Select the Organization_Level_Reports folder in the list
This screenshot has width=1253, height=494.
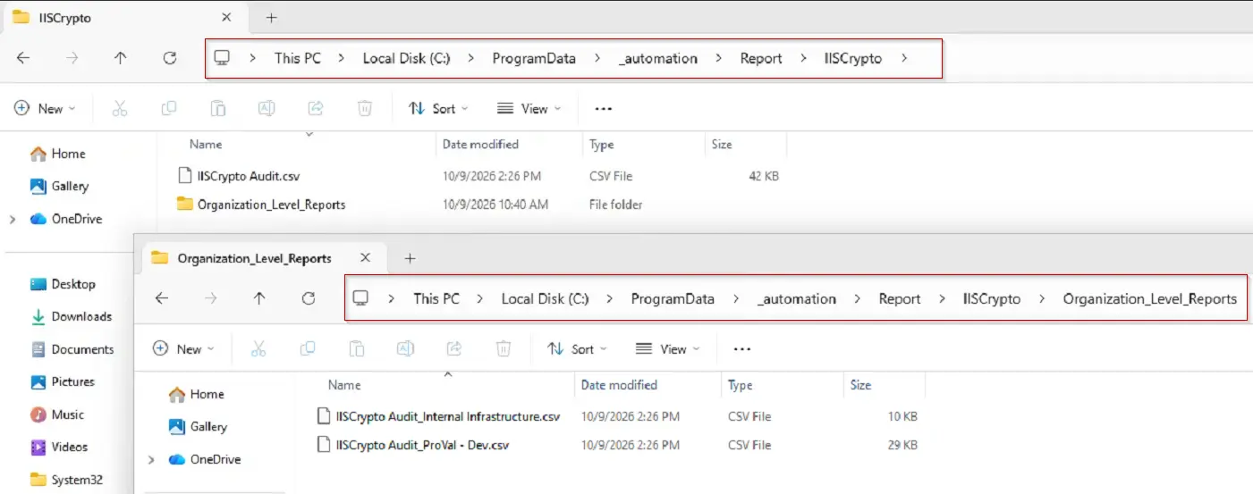tap(272, 204)
